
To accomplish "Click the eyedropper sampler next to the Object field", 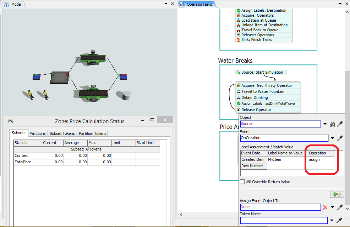I will pyautogui.click(x=340, y=124).
